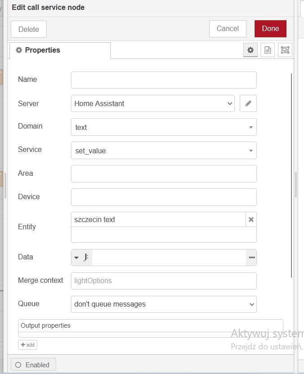Clear the szczecin text entity selection

pos(251,220)
